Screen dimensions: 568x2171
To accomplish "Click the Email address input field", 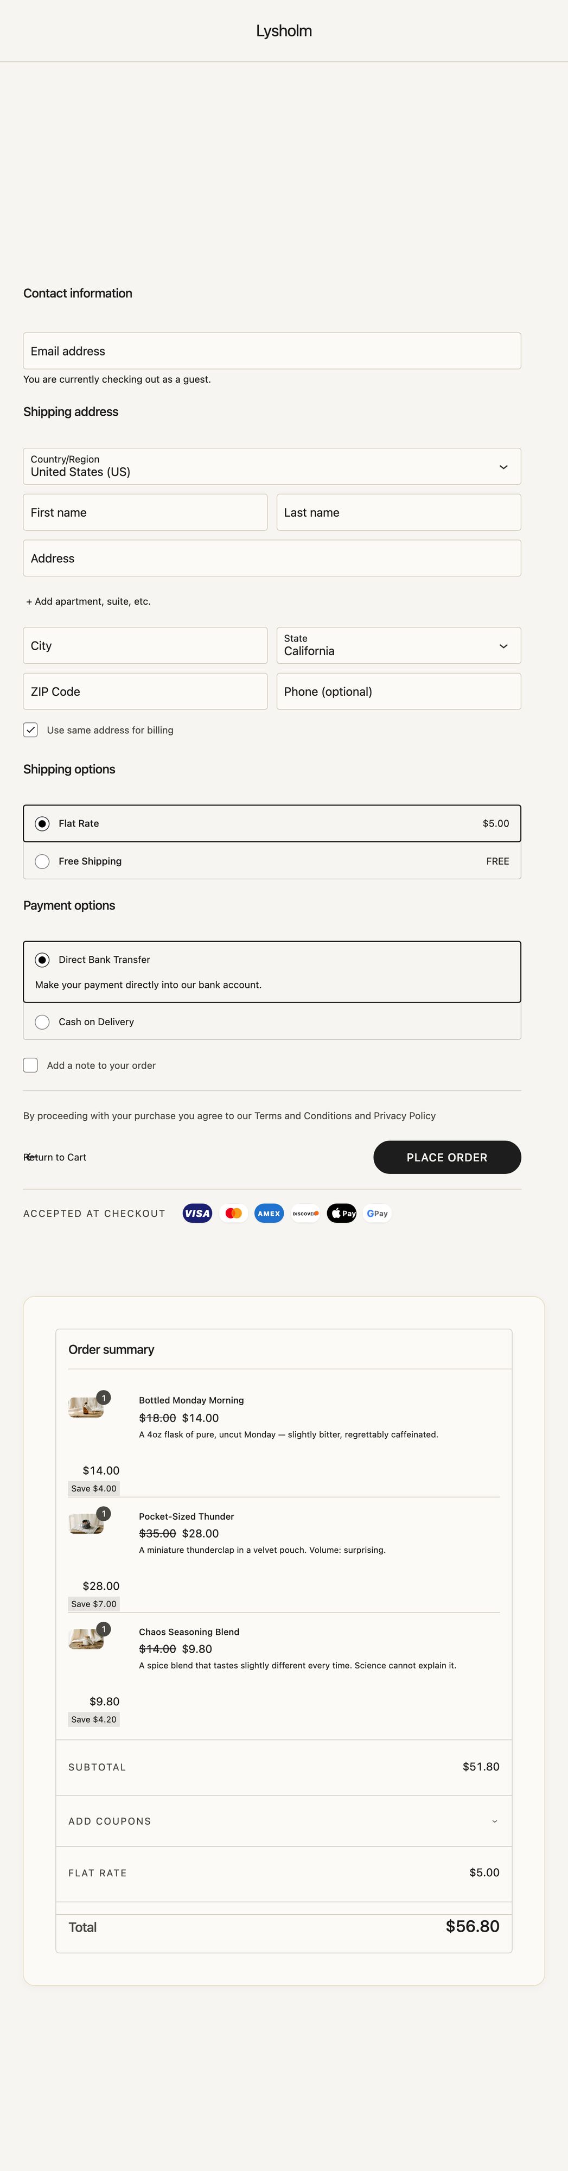I will pos(271,351).
